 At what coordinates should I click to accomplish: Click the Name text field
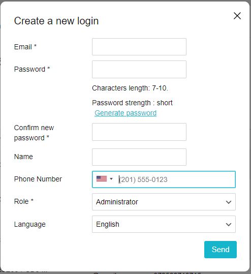pyautogui.click(x=139, y=157)
